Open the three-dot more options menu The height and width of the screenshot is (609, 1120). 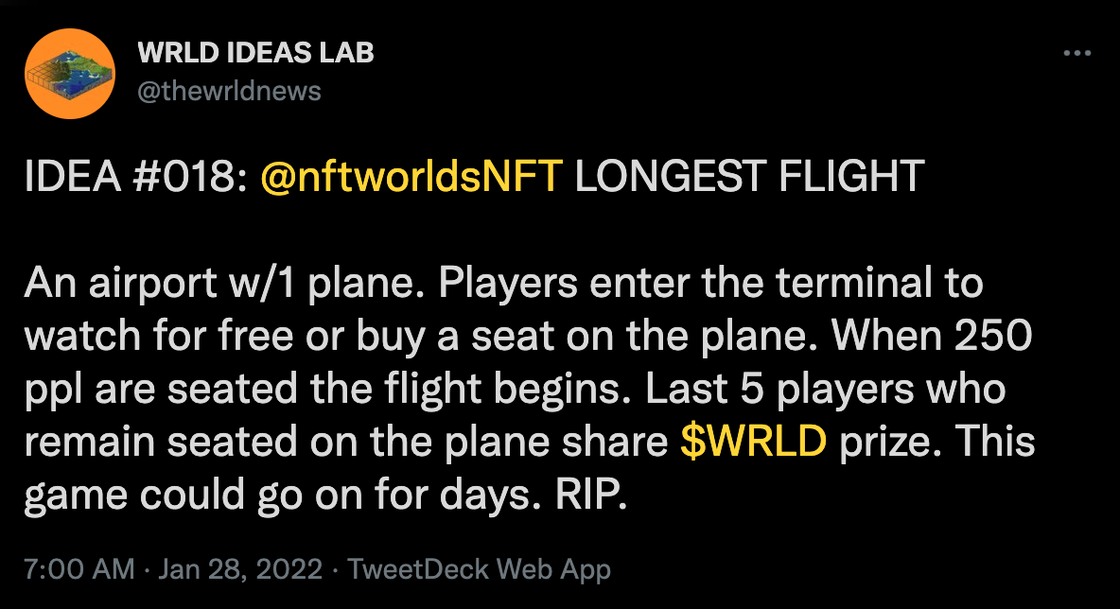coord(1076,53)
